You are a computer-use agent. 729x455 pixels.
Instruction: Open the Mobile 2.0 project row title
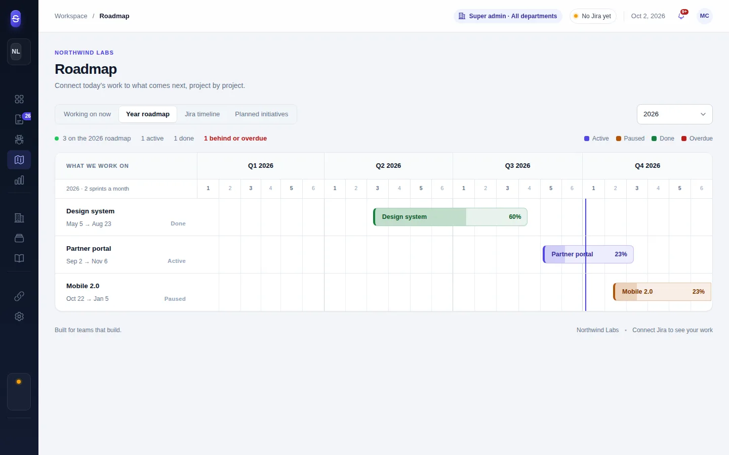83,286
